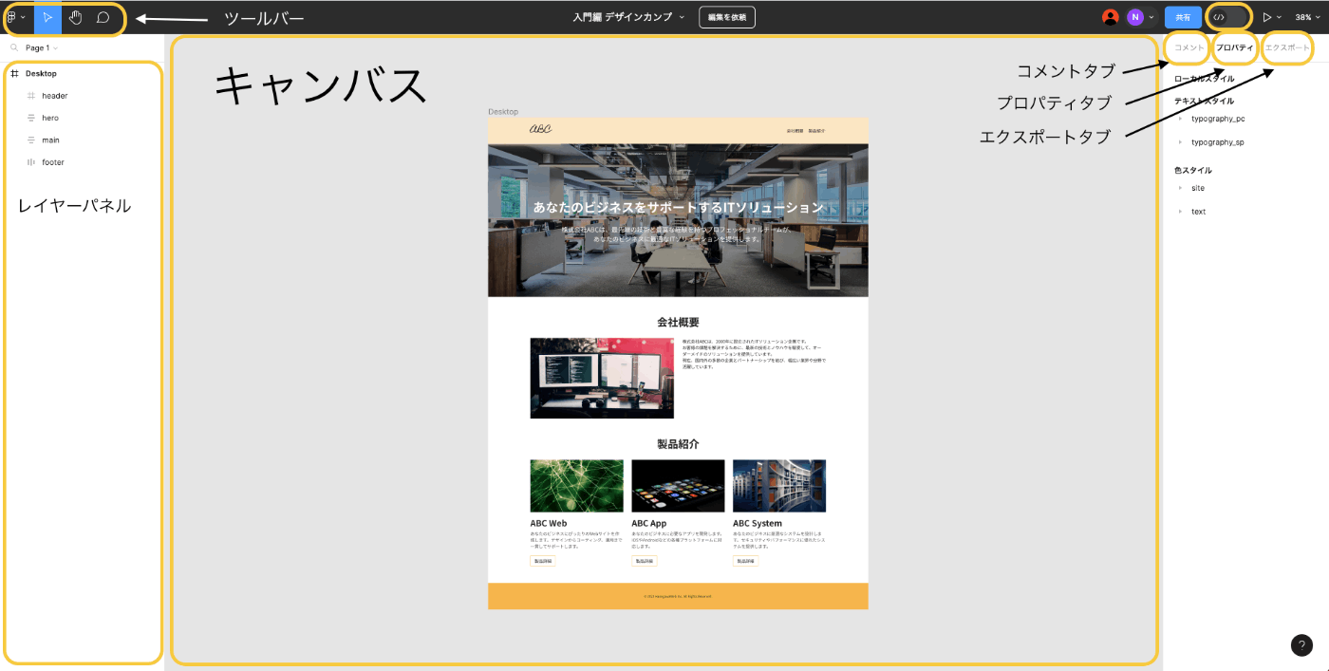Click the search icon in layers panel
Screen dimensions: 1329x671
tap(15, 47)
